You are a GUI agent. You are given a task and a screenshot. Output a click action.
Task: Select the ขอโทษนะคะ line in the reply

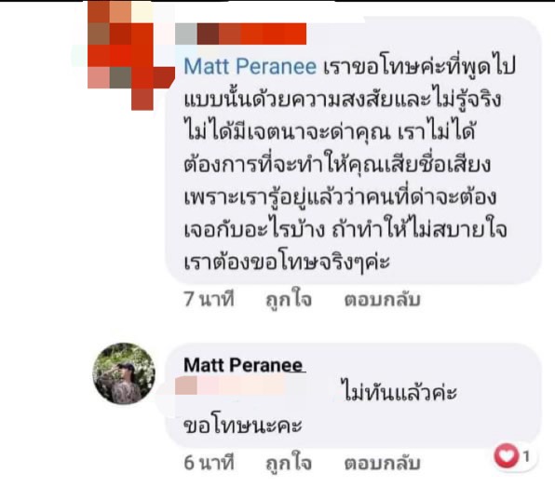click(243, 425)
